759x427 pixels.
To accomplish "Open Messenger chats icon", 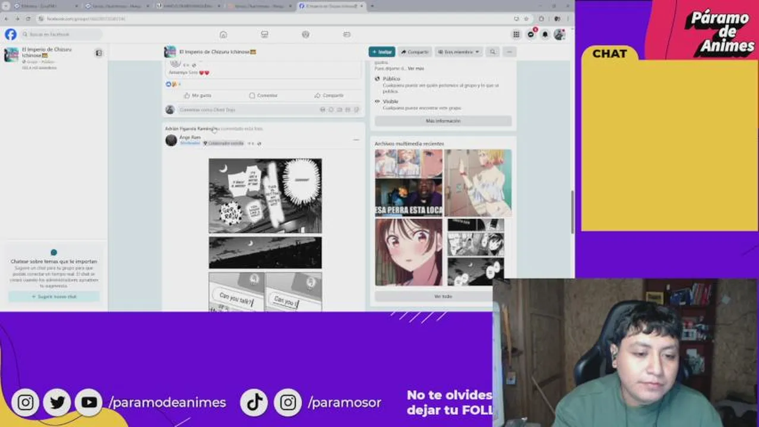I will tap(531, 34).
